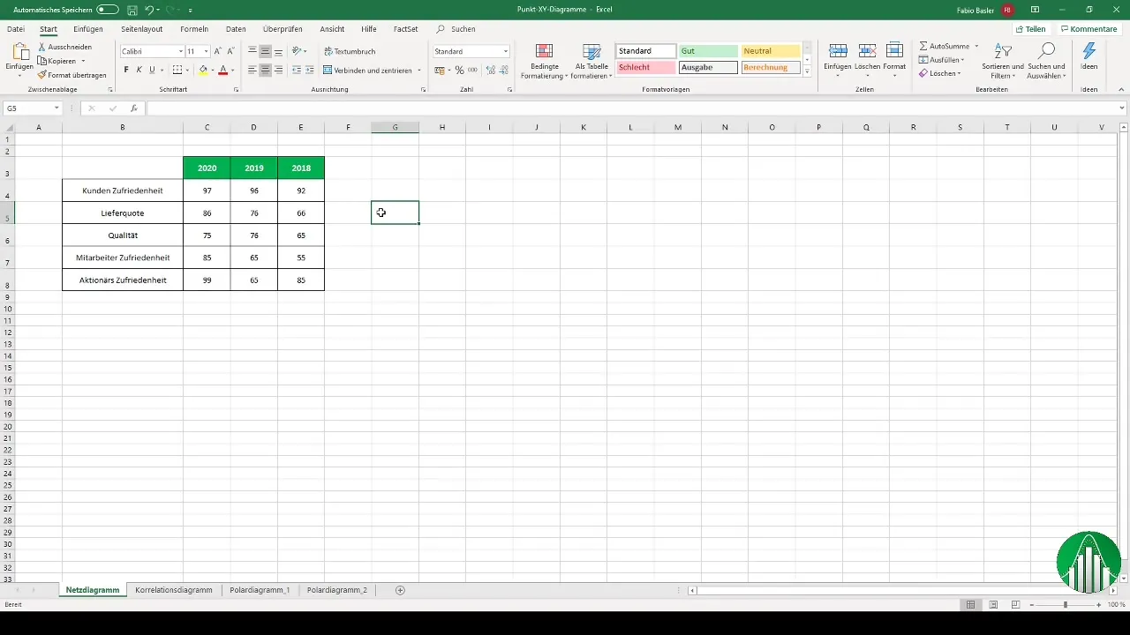Image resolution: width=1130 pixels, height=635 pixels.
Task: Click Löschen cells icon in Zellen group
Action: (x=867, y=51)
